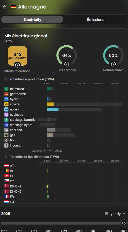Switch to the Émissions tab
128x232 pixels.
tap(96, 19)
